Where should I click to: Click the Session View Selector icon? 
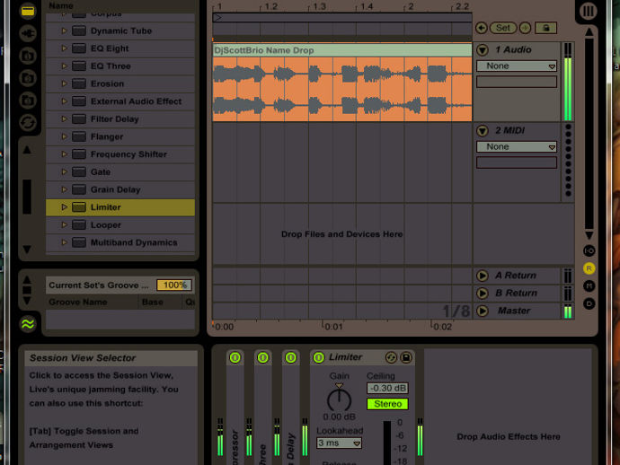[589, 11]
